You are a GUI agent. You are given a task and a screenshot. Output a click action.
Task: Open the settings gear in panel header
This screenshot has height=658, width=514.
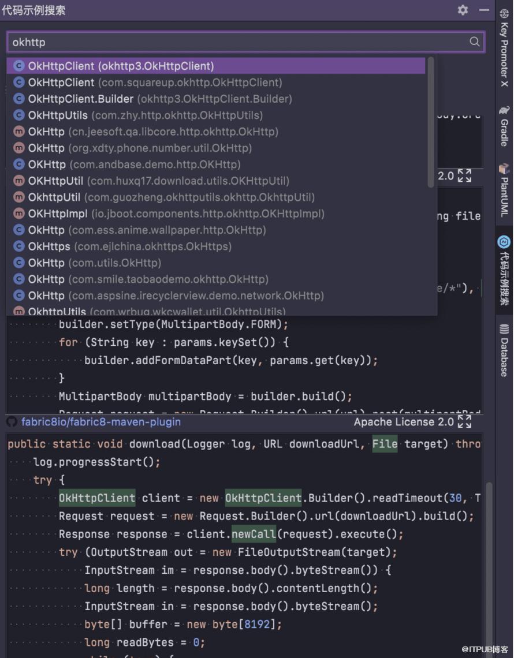[463, 10]
